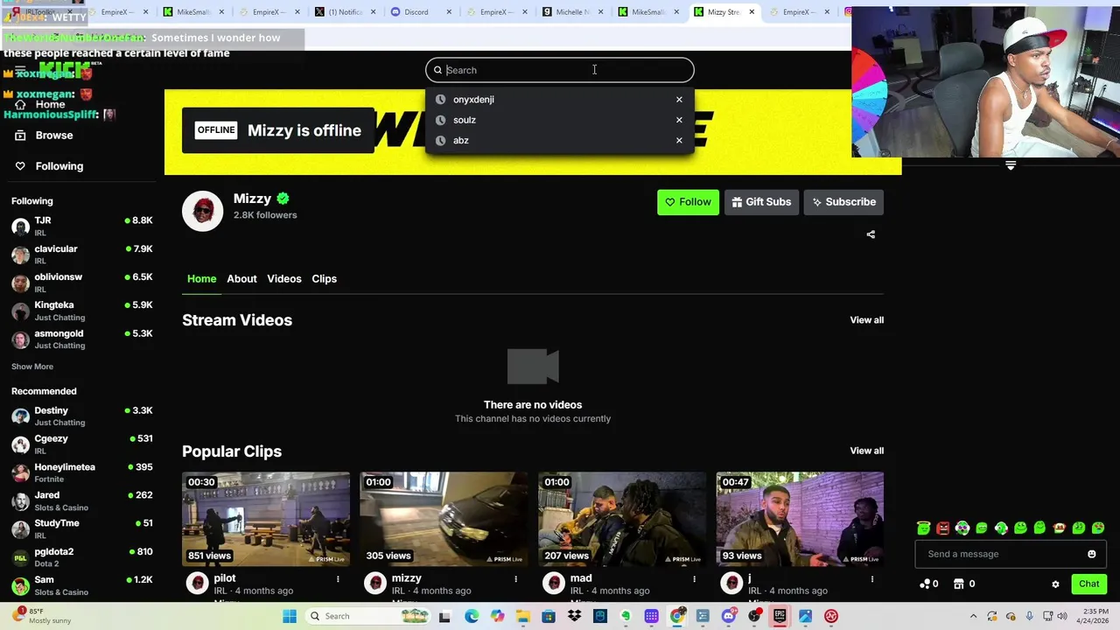
Task: Open Jared recommended channel
Action: pyautogui.click(x=82, y=500)
